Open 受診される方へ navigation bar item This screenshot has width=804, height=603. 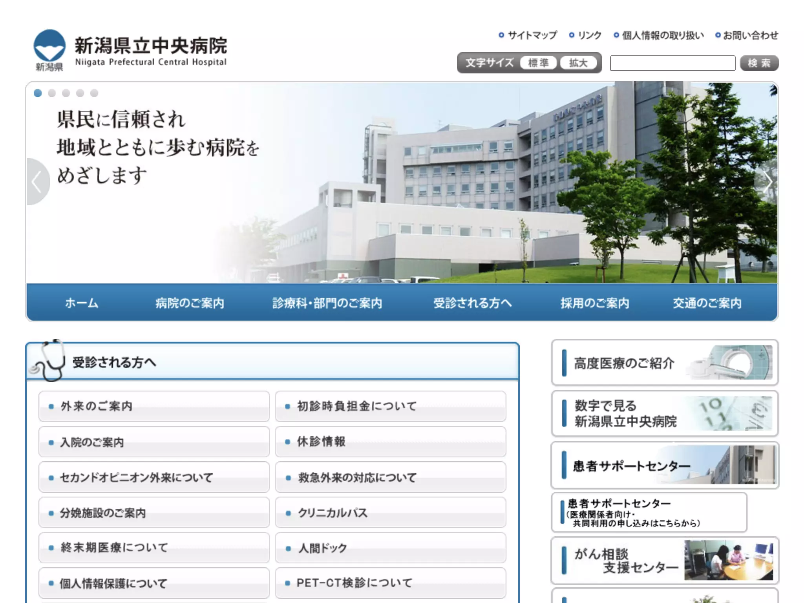(472, 303)
